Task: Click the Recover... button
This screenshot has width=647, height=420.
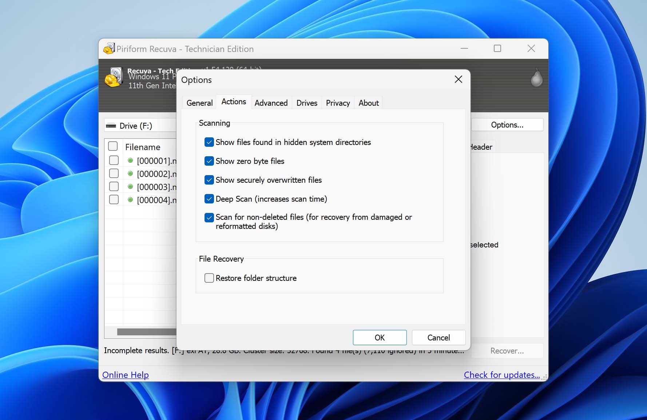Action: (507, 351)
